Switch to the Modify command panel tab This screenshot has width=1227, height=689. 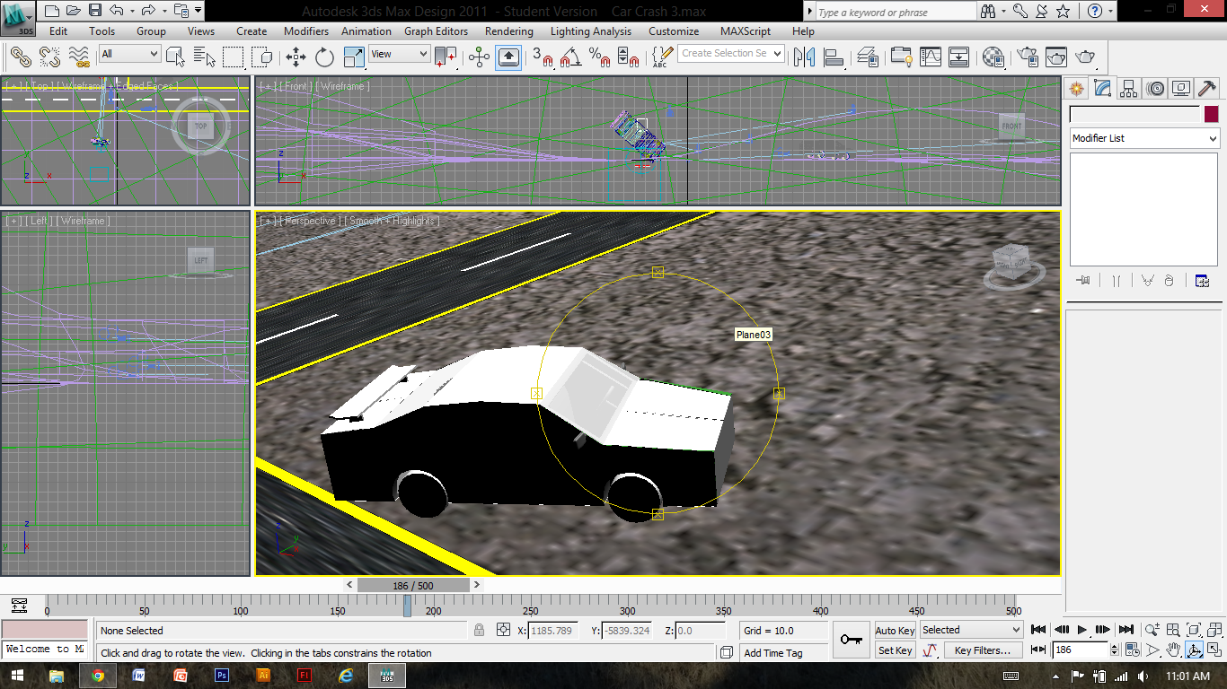coord(1103,88)
